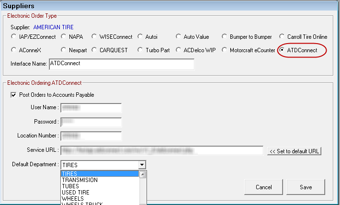
Task: Click the dropdown list scrollbar up arrow
Action: pos(142,174)
